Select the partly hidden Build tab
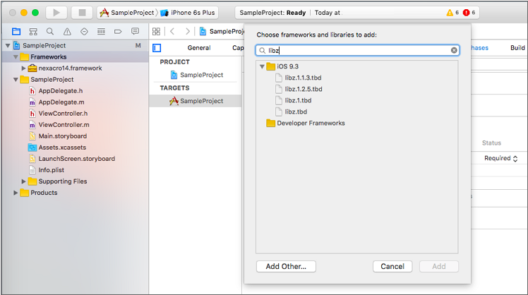528x295 pixels. click(x=518, y=48)
